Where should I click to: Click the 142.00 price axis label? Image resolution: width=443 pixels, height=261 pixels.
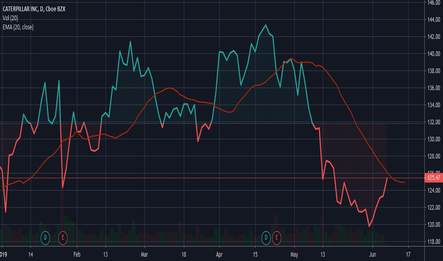click(x=433, y=37)
